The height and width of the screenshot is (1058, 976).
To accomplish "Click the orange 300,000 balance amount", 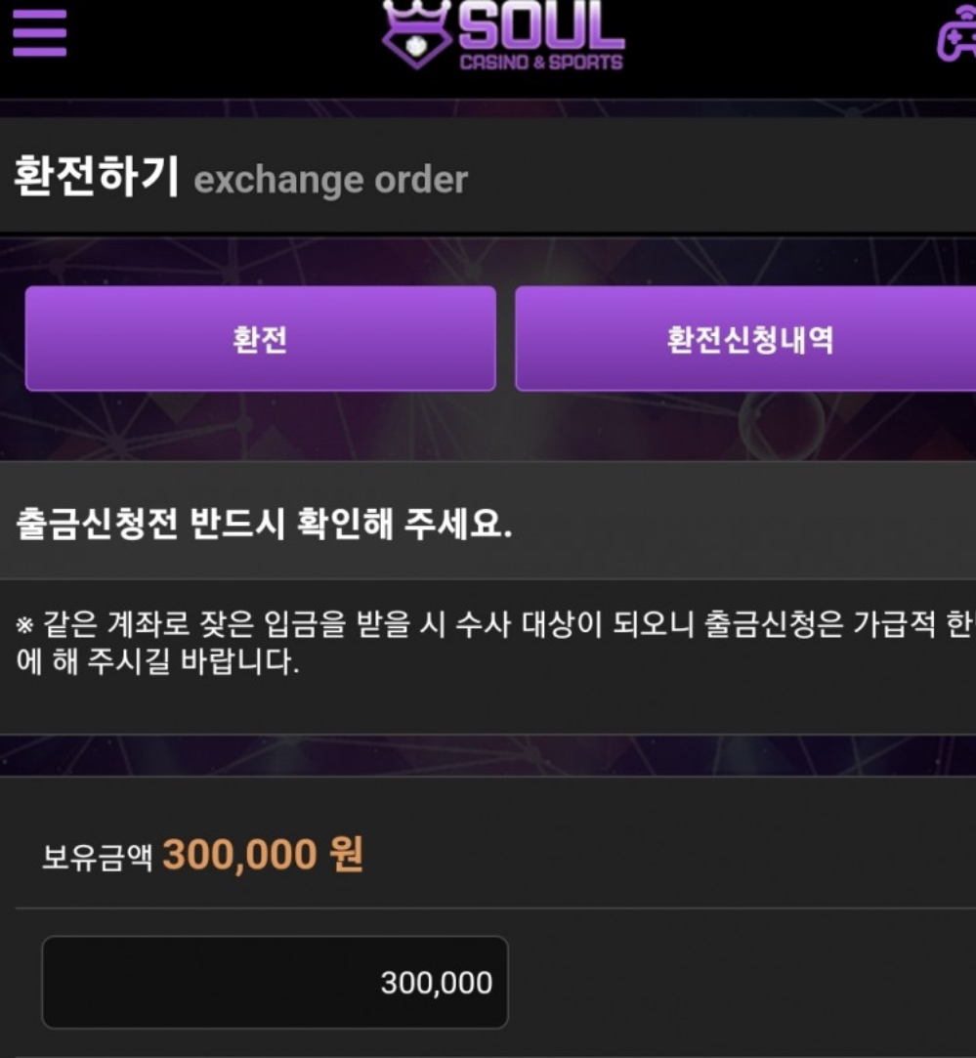I will (x=239, y=856).
